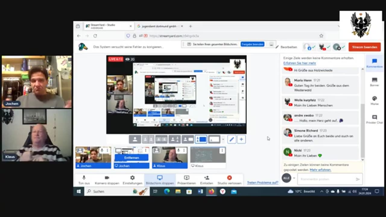Toggle the YouTube eagle destination avatar
The height and width of the screenshot is (217, 386).
pyautogui.click(x=322, y=47)
